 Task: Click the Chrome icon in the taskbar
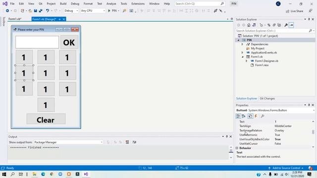pyautogui.click(x=52, y=174)
